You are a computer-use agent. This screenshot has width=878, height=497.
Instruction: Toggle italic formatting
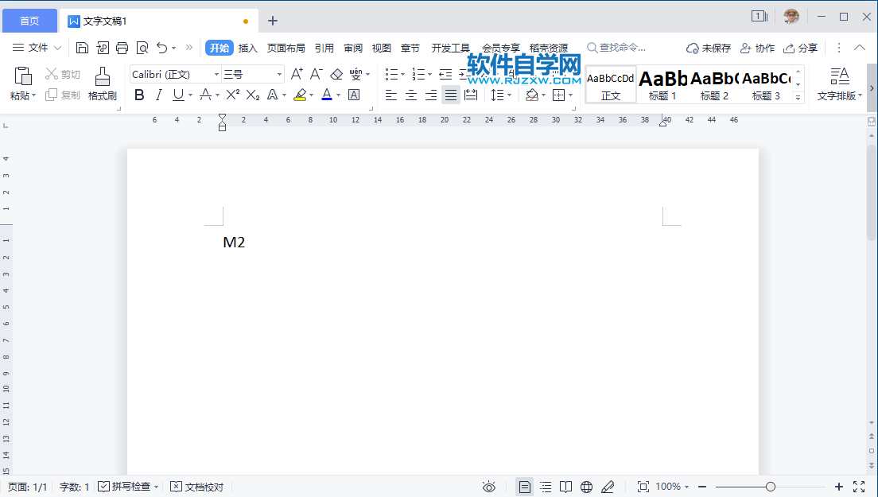point(159,95)
